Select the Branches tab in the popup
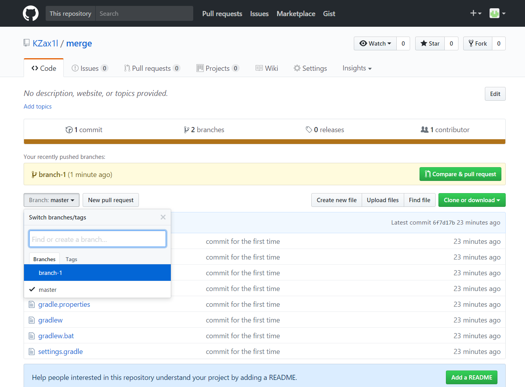Image resolution: width=525 pixels, height=387 pixels. [44, 259]
